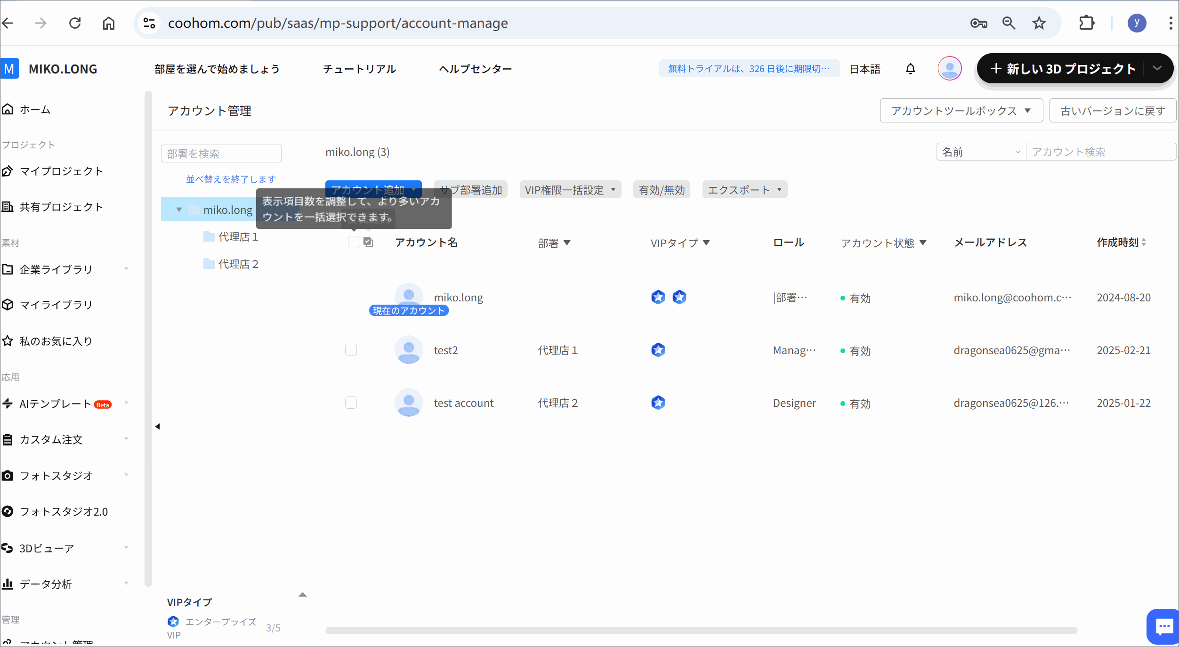Click the free trial expiry notice
Image resolution: width=1179 pixels, height=647 pixels.
point(749,69)
